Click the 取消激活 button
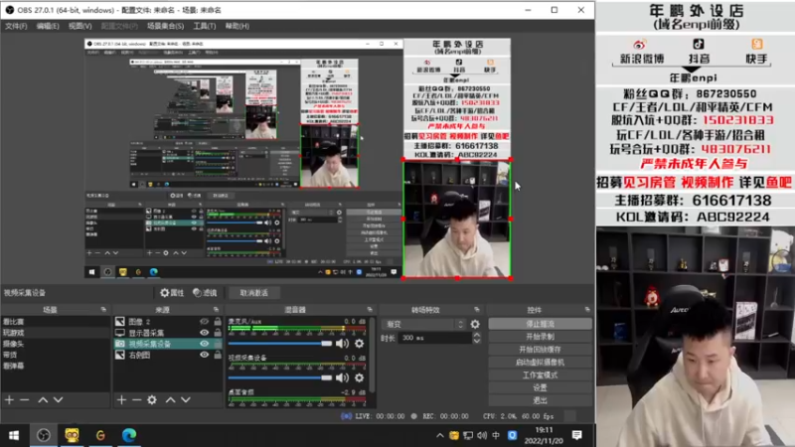This screenshot has height=447, width=795. point(254,293)
